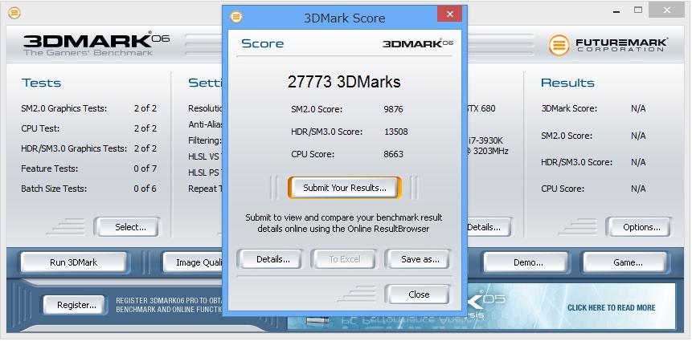Click the 3DMark06 logo in main window
Screen dimensions: 692x341
click(x=96, y=44)
